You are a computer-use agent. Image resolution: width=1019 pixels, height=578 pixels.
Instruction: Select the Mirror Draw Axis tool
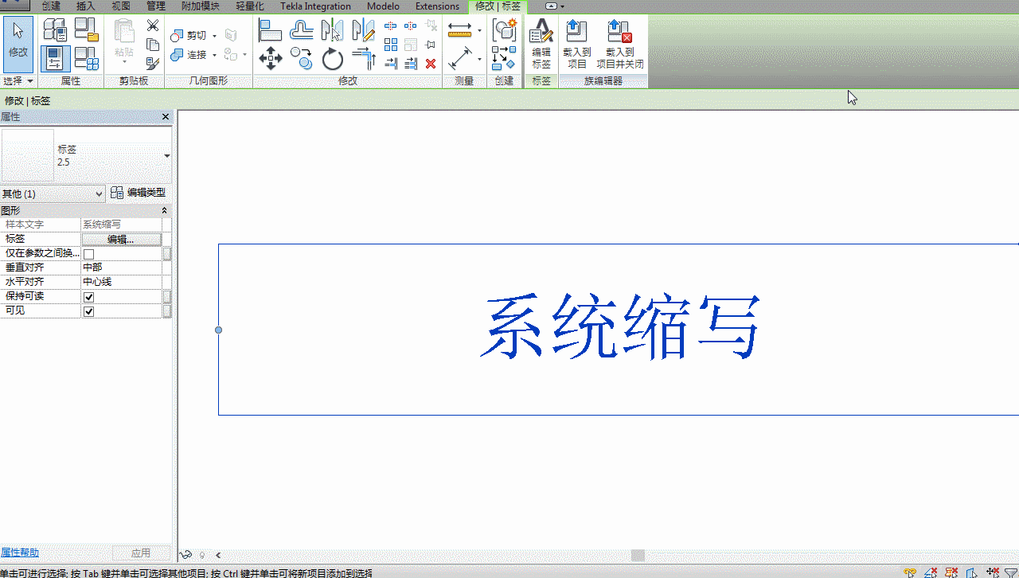click(363, 30)
